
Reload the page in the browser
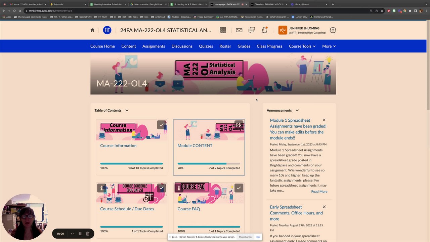pyautogui.click(x=14, y=11)
